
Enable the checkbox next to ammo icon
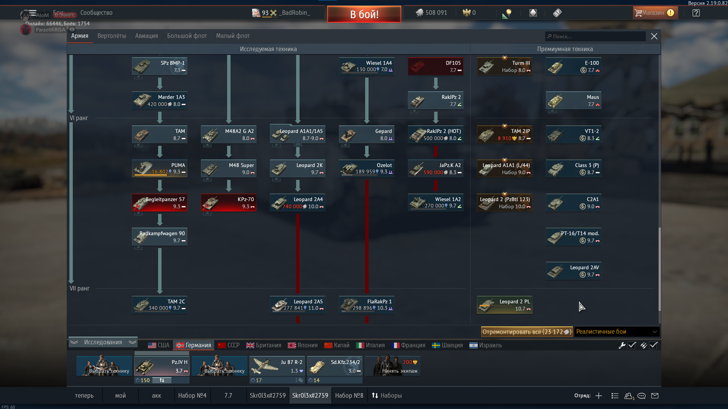coord(653,345)
